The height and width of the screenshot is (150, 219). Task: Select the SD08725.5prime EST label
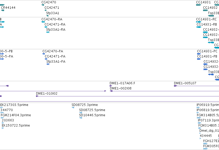point(92,110)
